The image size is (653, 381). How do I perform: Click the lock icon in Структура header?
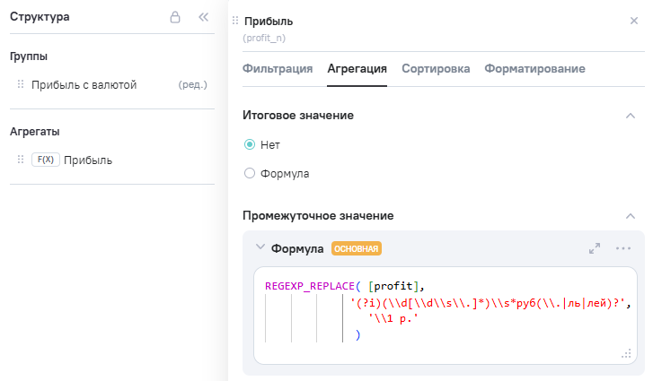point(176,17)
